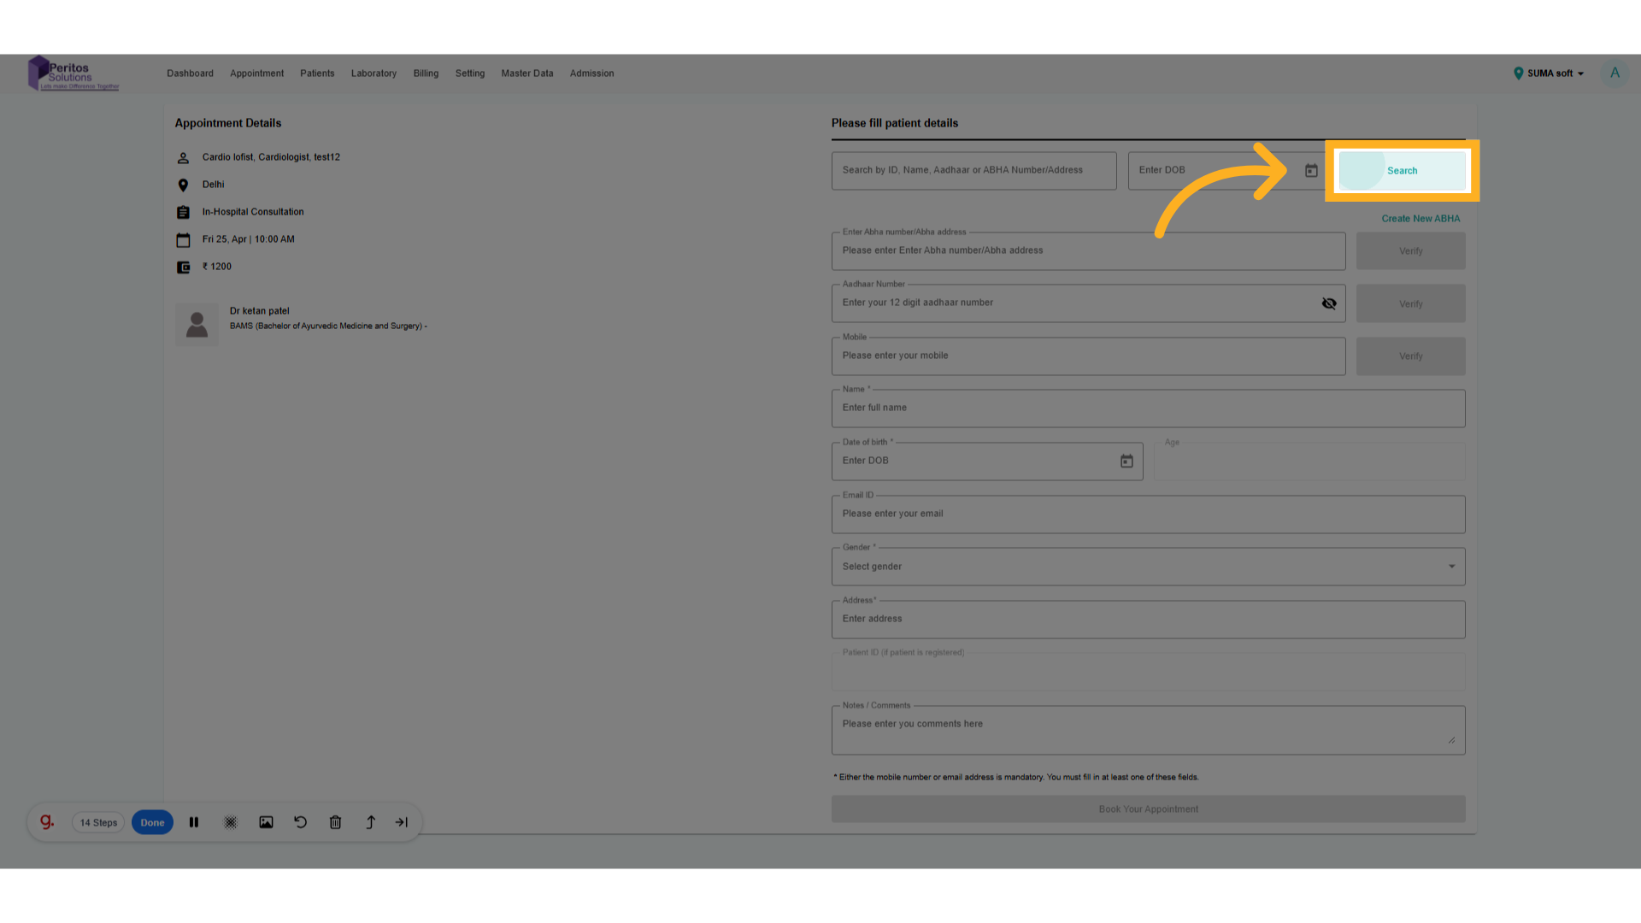Select the image insert icon in bottom toolbar
Screen dimensions: 1641x923
click(x=266, y=822)
